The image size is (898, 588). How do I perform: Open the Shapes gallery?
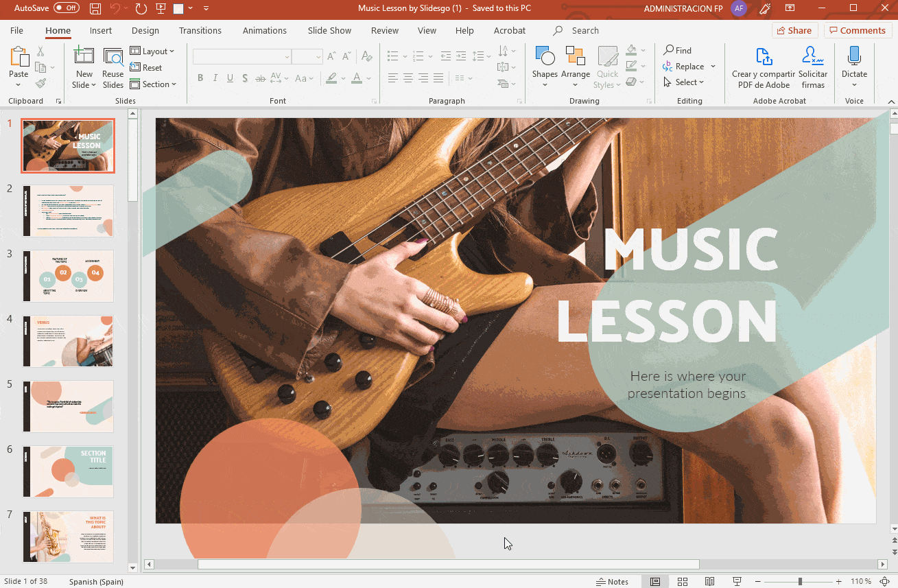(x=545, y=58)
